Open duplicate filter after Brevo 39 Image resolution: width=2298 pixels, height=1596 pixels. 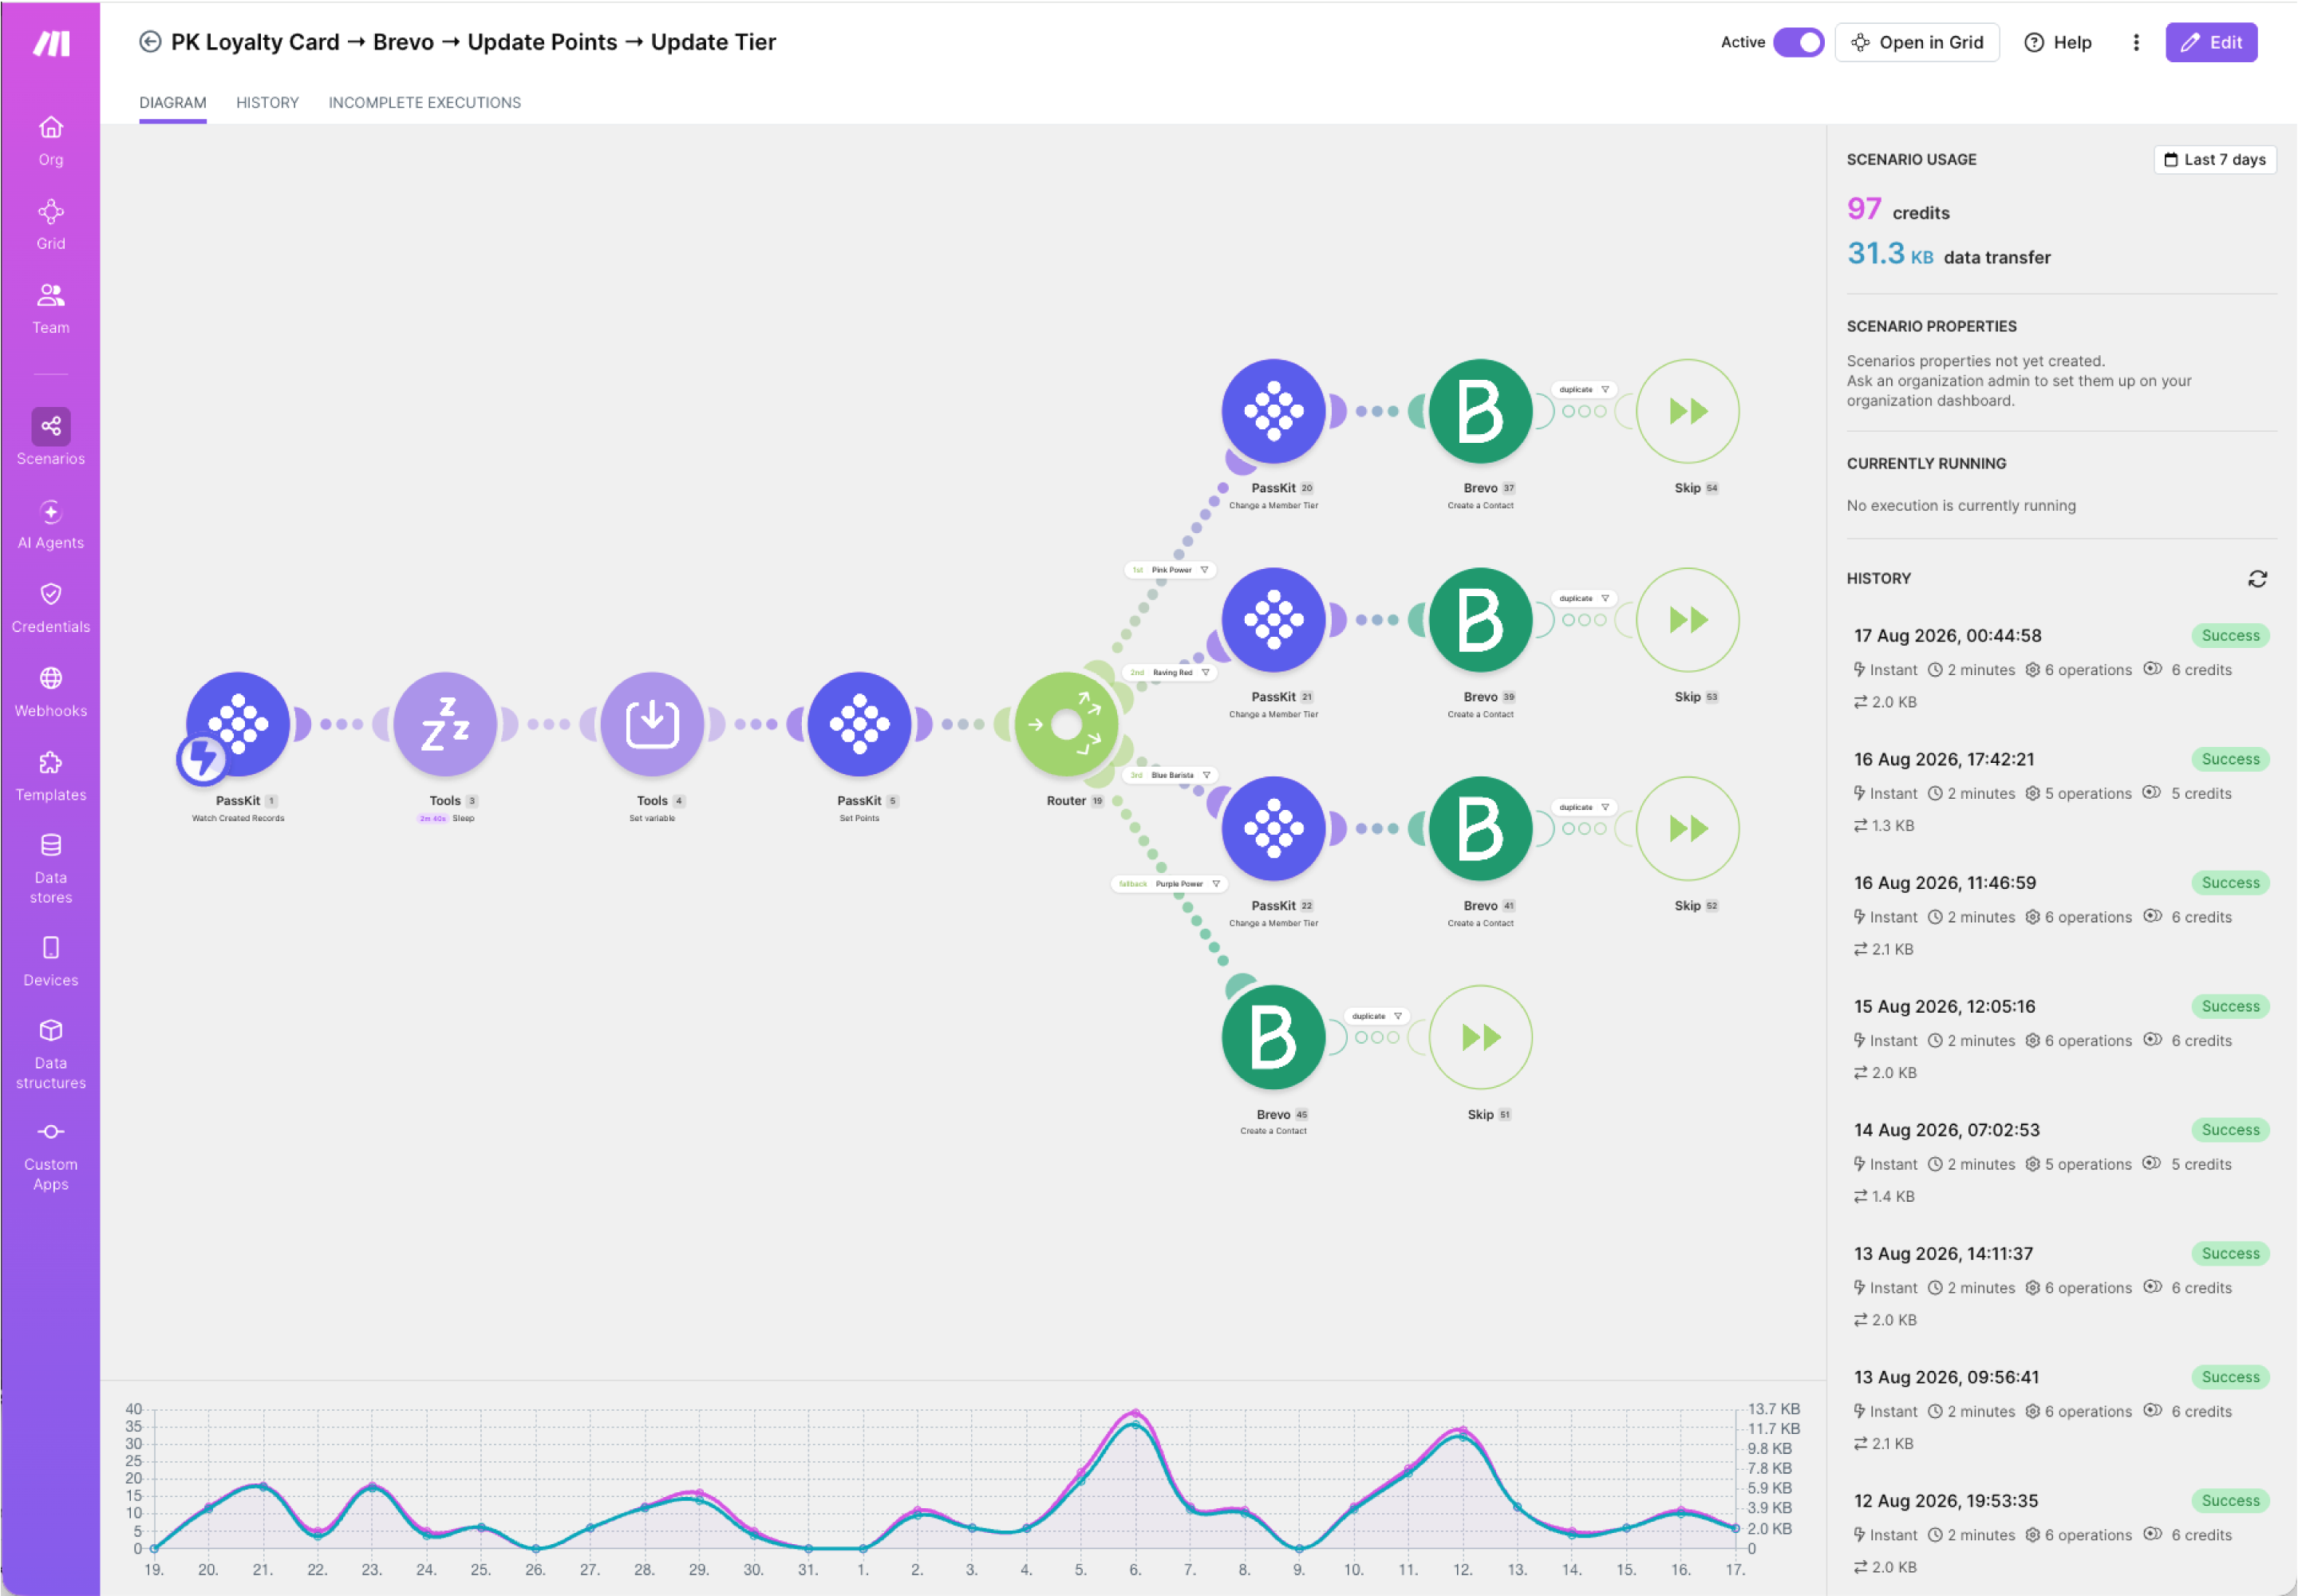pyautogui.click(x=1584, y=599)
